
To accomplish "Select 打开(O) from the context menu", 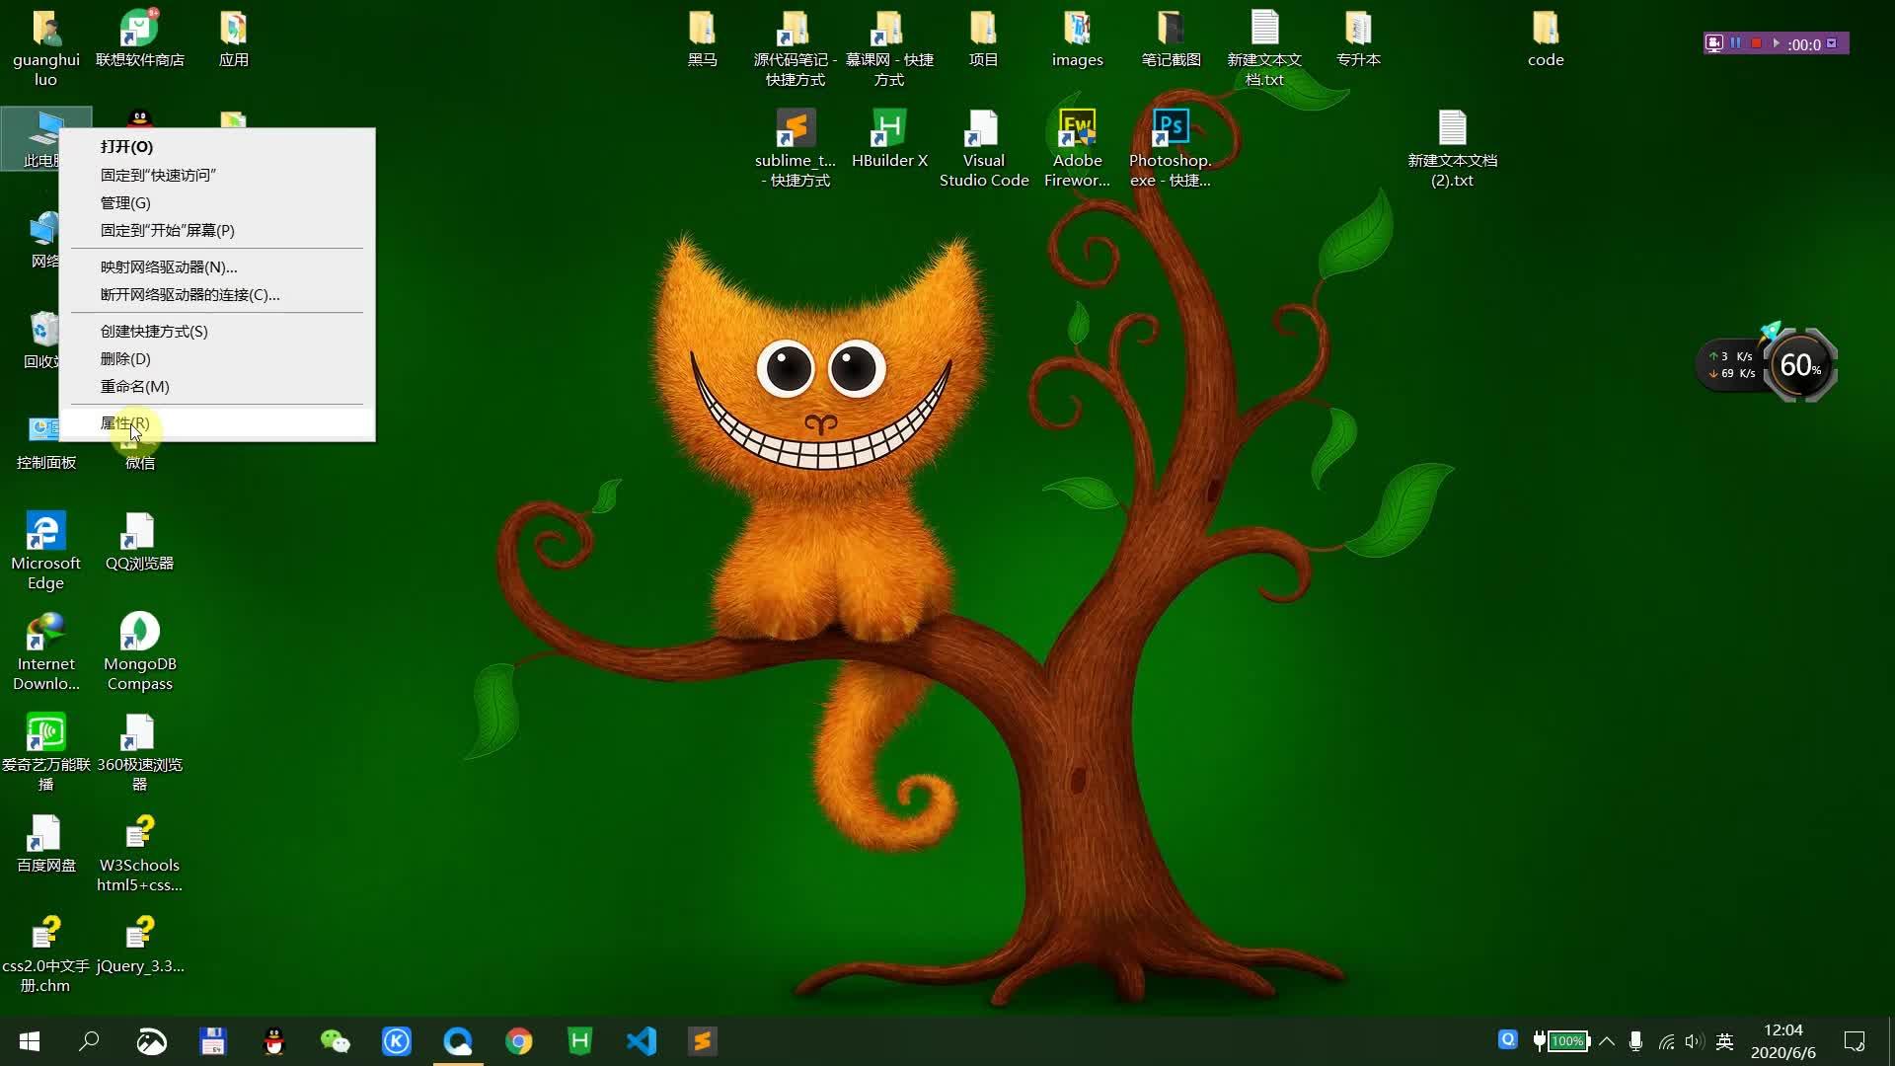I will (217, 147).
